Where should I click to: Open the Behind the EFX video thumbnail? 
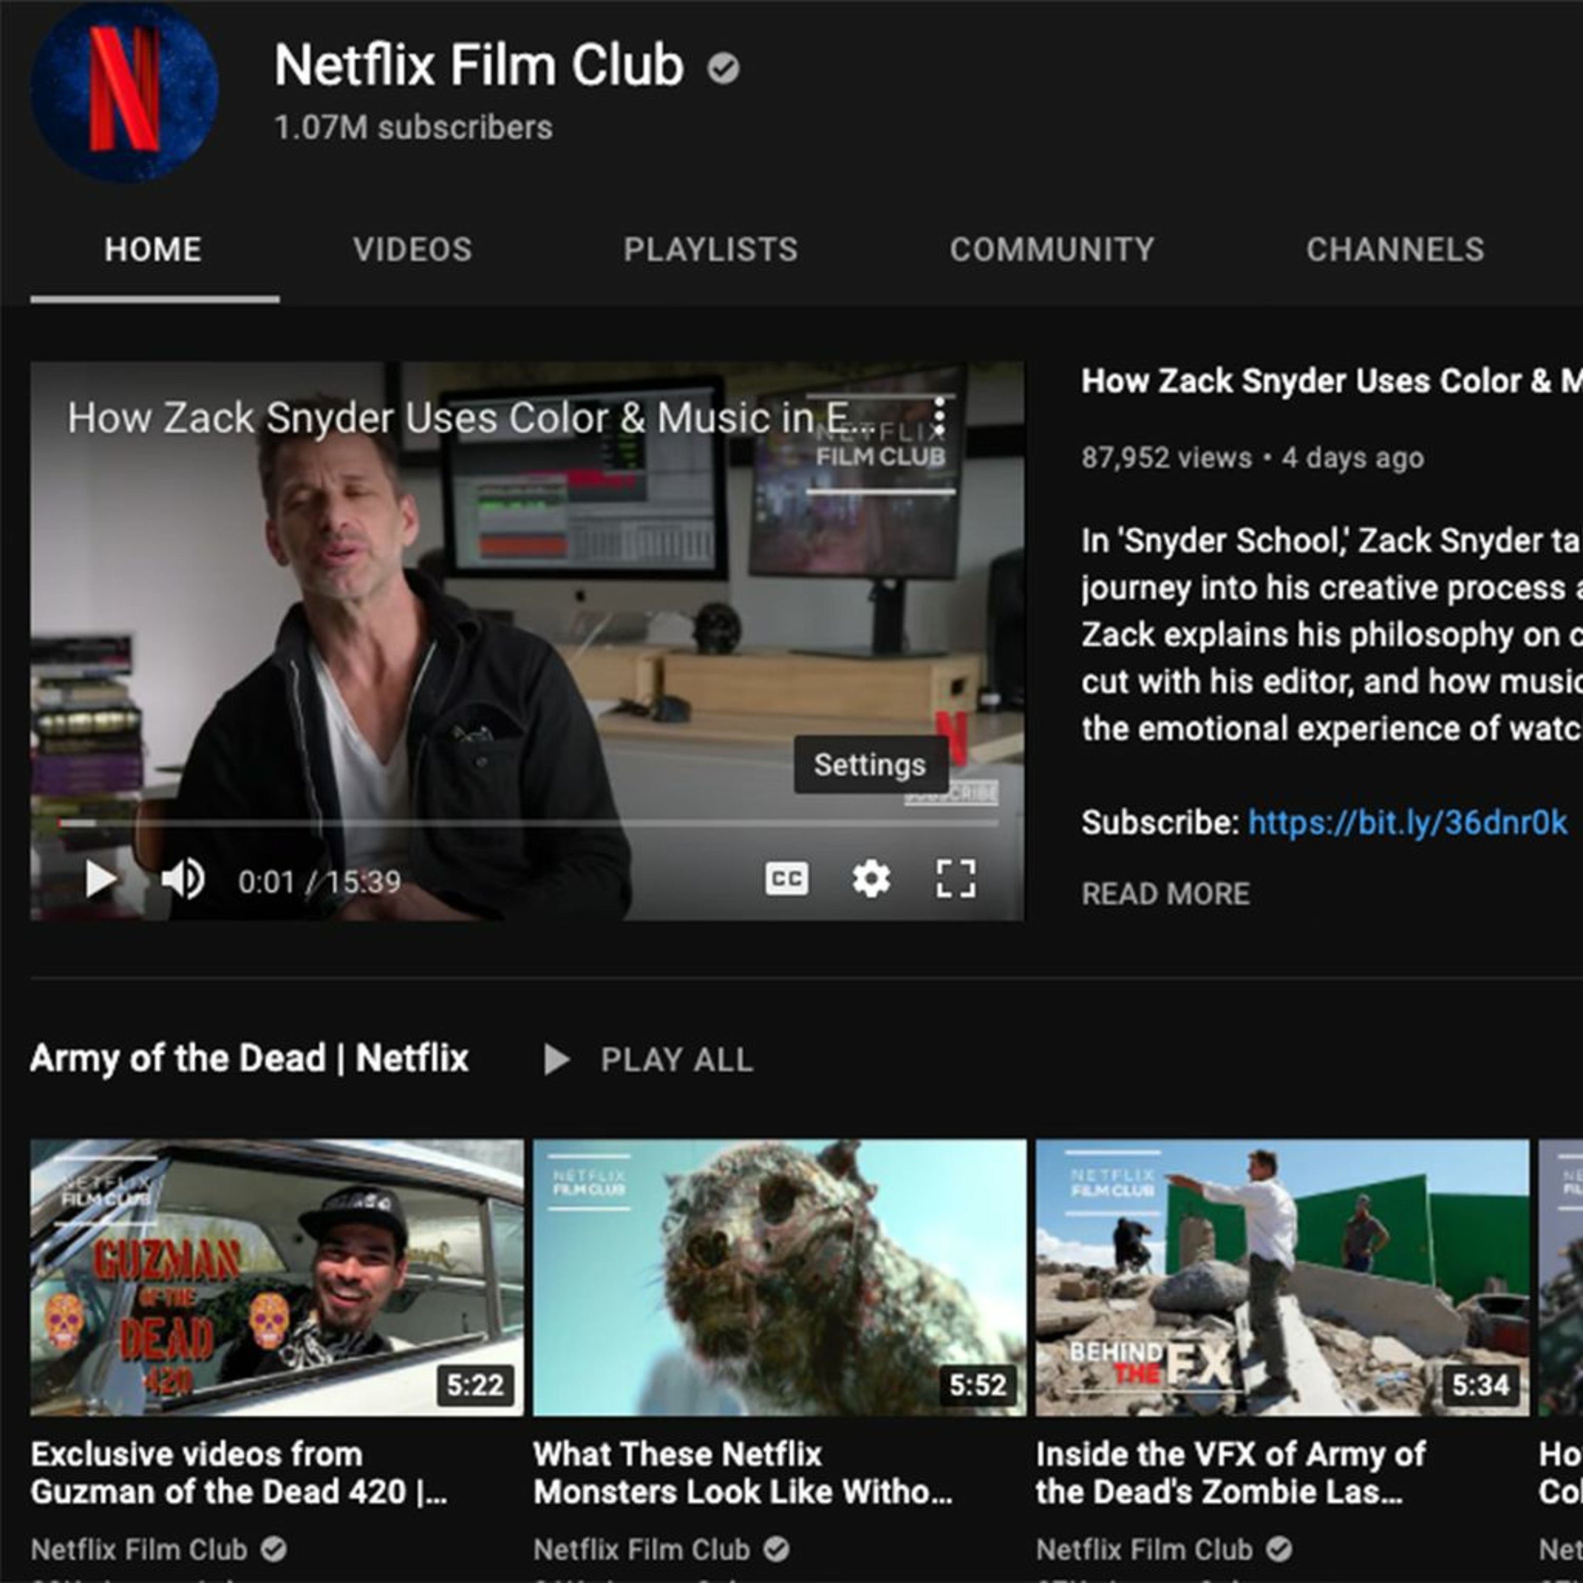[x=1282, y=1277]
